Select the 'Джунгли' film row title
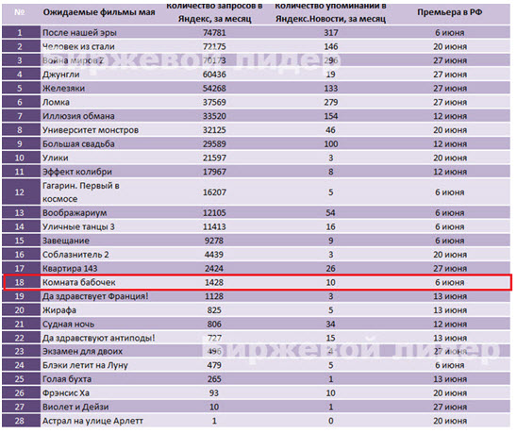 coord(61,75)
